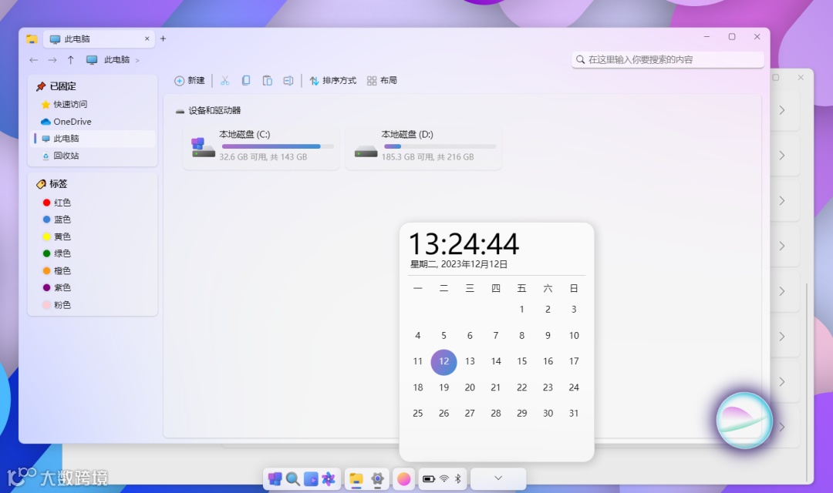This screenshot has height=493, width=833.
Task: Select day 13 in the calendar
Action: (x=470, y=362)
